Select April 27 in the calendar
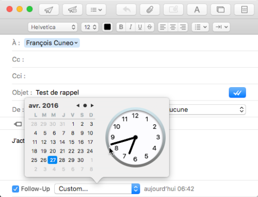Viewport: 258px width, 197px height. (x=53, y=160)
